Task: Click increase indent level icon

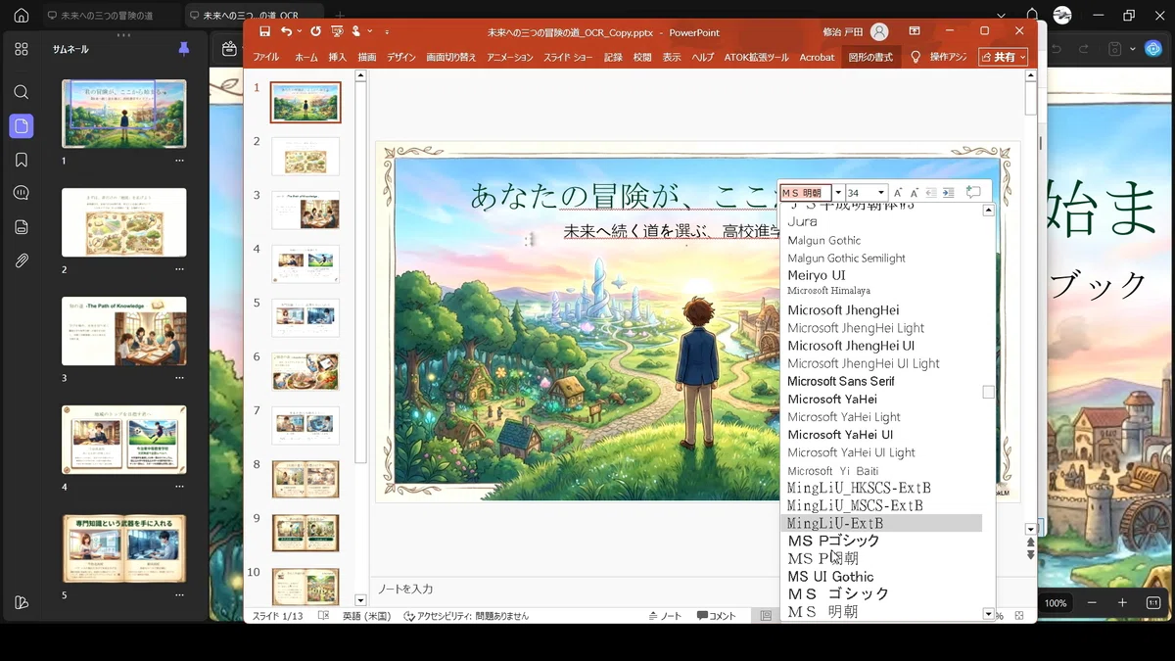Action: coord(948,193)
